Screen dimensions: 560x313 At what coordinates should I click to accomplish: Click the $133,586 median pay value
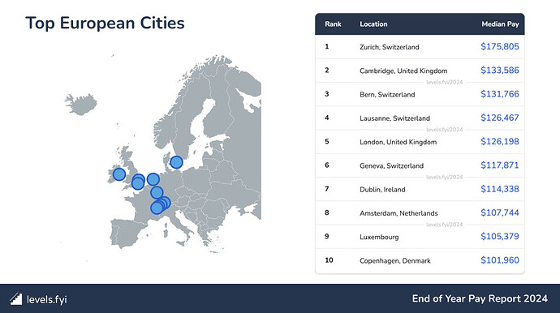(500, 71)
